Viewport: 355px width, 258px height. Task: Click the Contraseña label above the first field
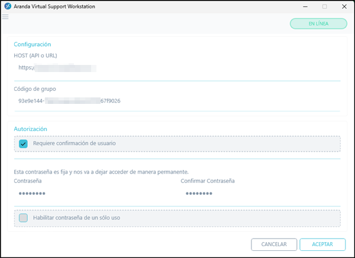[x=28, y=181]
